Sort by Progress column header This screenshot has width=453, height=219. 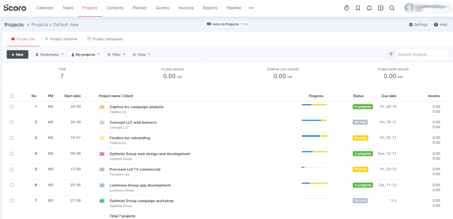click(x=316, y=96)
